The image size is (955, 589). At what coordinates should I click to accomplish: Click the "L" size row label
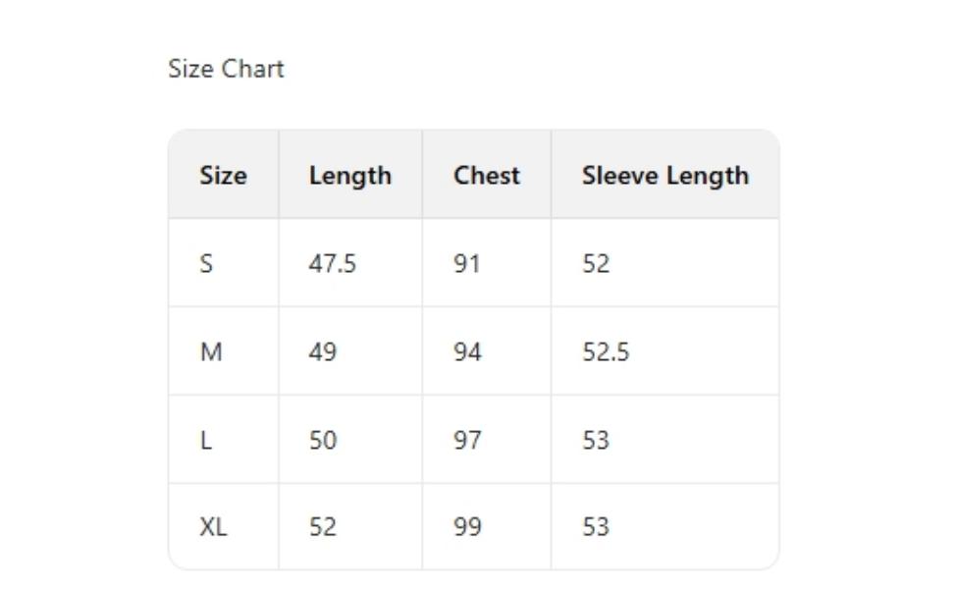coord(206,440)
